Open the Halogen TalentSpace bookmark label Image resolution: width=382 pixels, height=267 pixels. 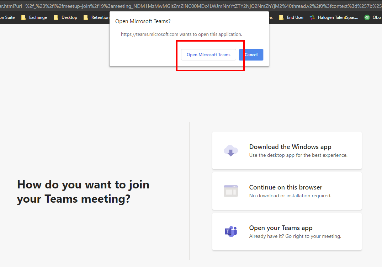tap(338, 17)
